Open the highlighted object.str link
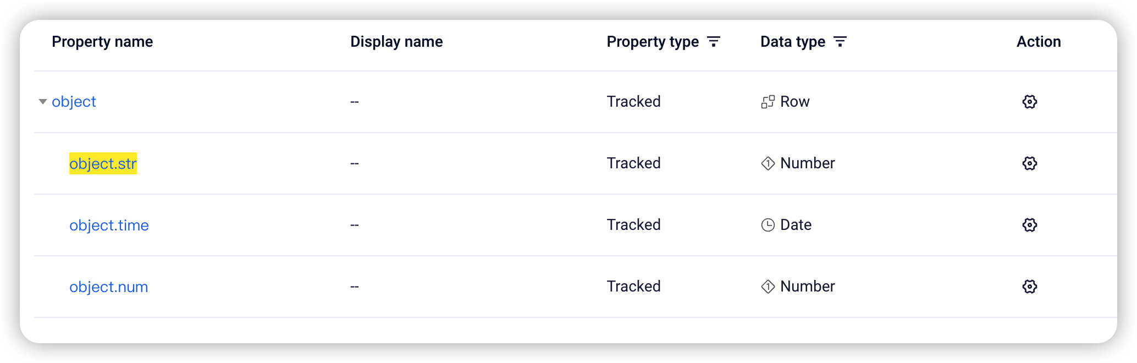This screenshot has height=363, width=1137. 103,163
